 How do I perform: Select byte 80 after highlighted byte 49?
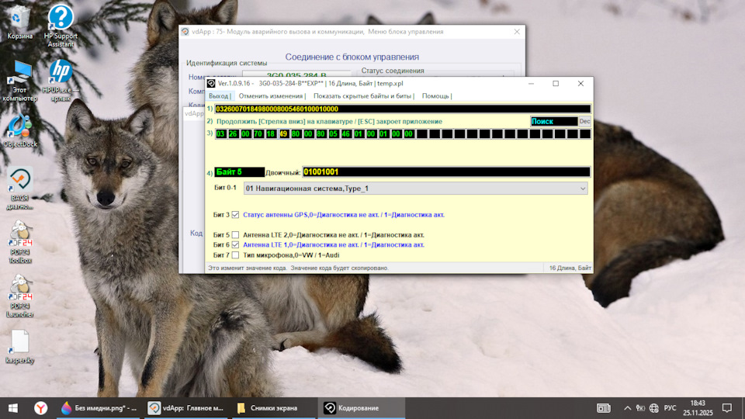pyautogui.click(x=296, y=133)
